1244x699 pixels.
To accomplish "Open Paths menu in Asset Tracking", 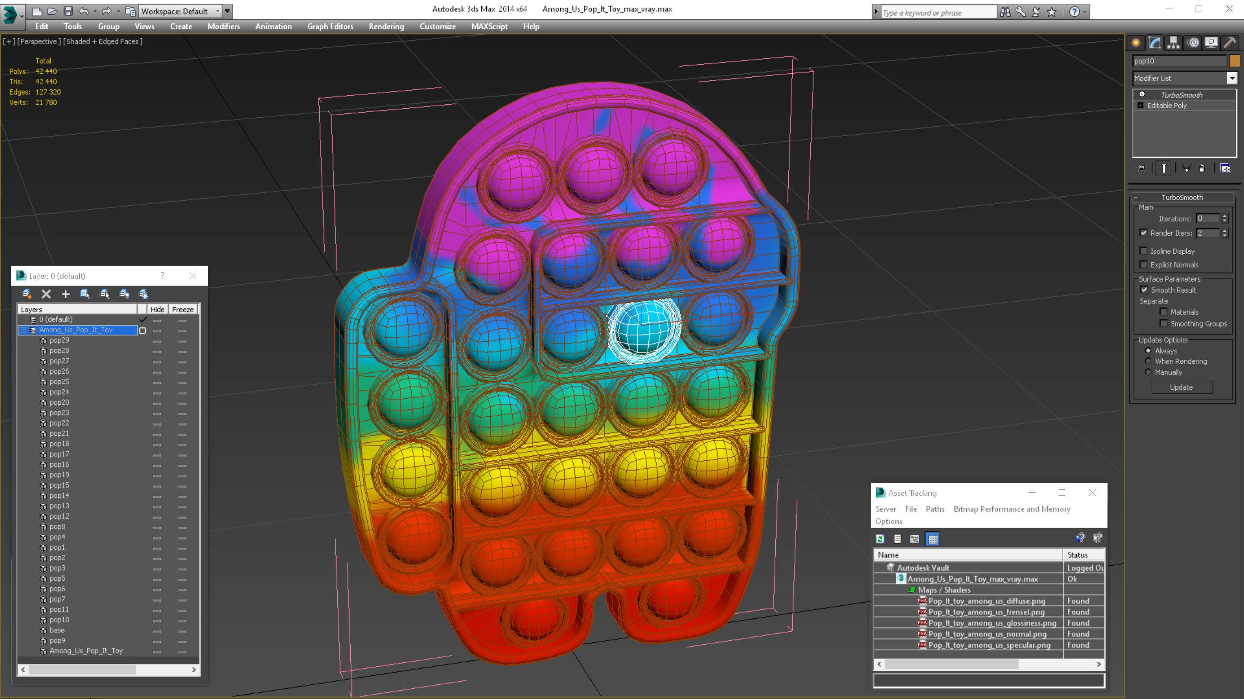I will (x=935, y=509).
